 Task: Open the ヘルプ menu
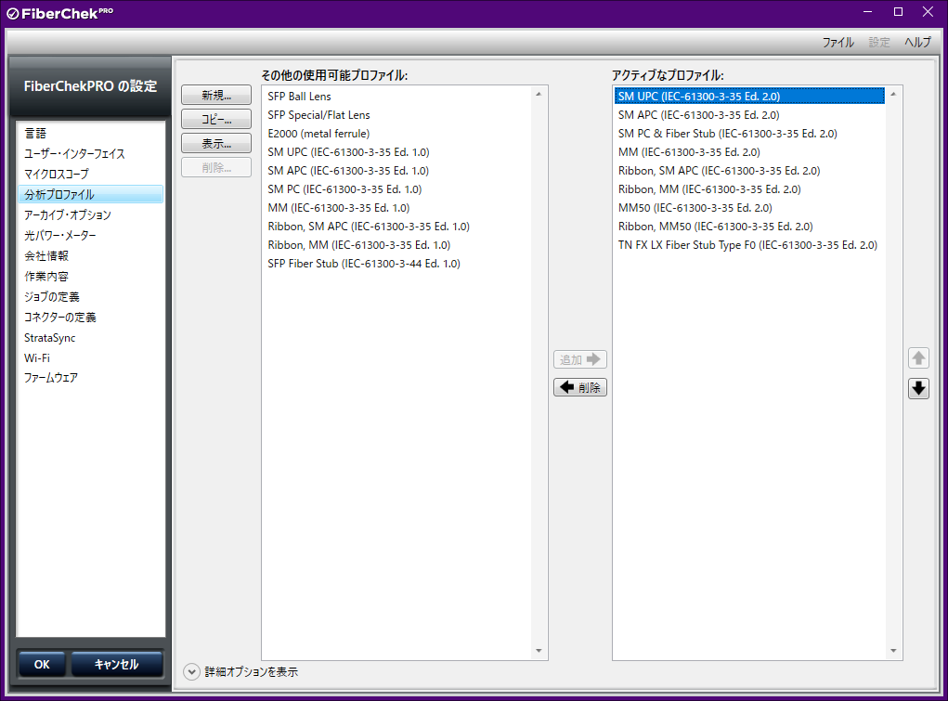click(917, 42)
